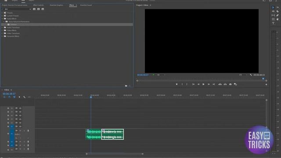Click the Lift button
The width and height of the screenshot is (281, 158).
[x=220, y=84]
